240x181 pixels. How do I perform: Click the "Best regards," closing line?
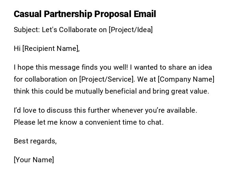click(35, 141)
